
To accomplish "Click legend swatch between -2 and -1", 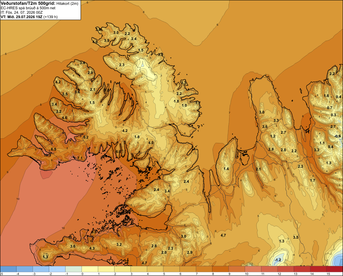I will click(x=57, y=269).
